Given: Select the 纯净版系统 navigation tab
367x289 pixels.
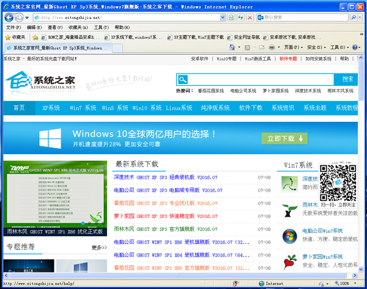Looking at the screenshot, I should (x=215, y=108).
